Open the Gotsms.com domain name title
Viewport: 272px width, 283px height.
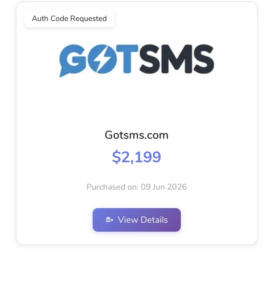click(x=136, y=135)
